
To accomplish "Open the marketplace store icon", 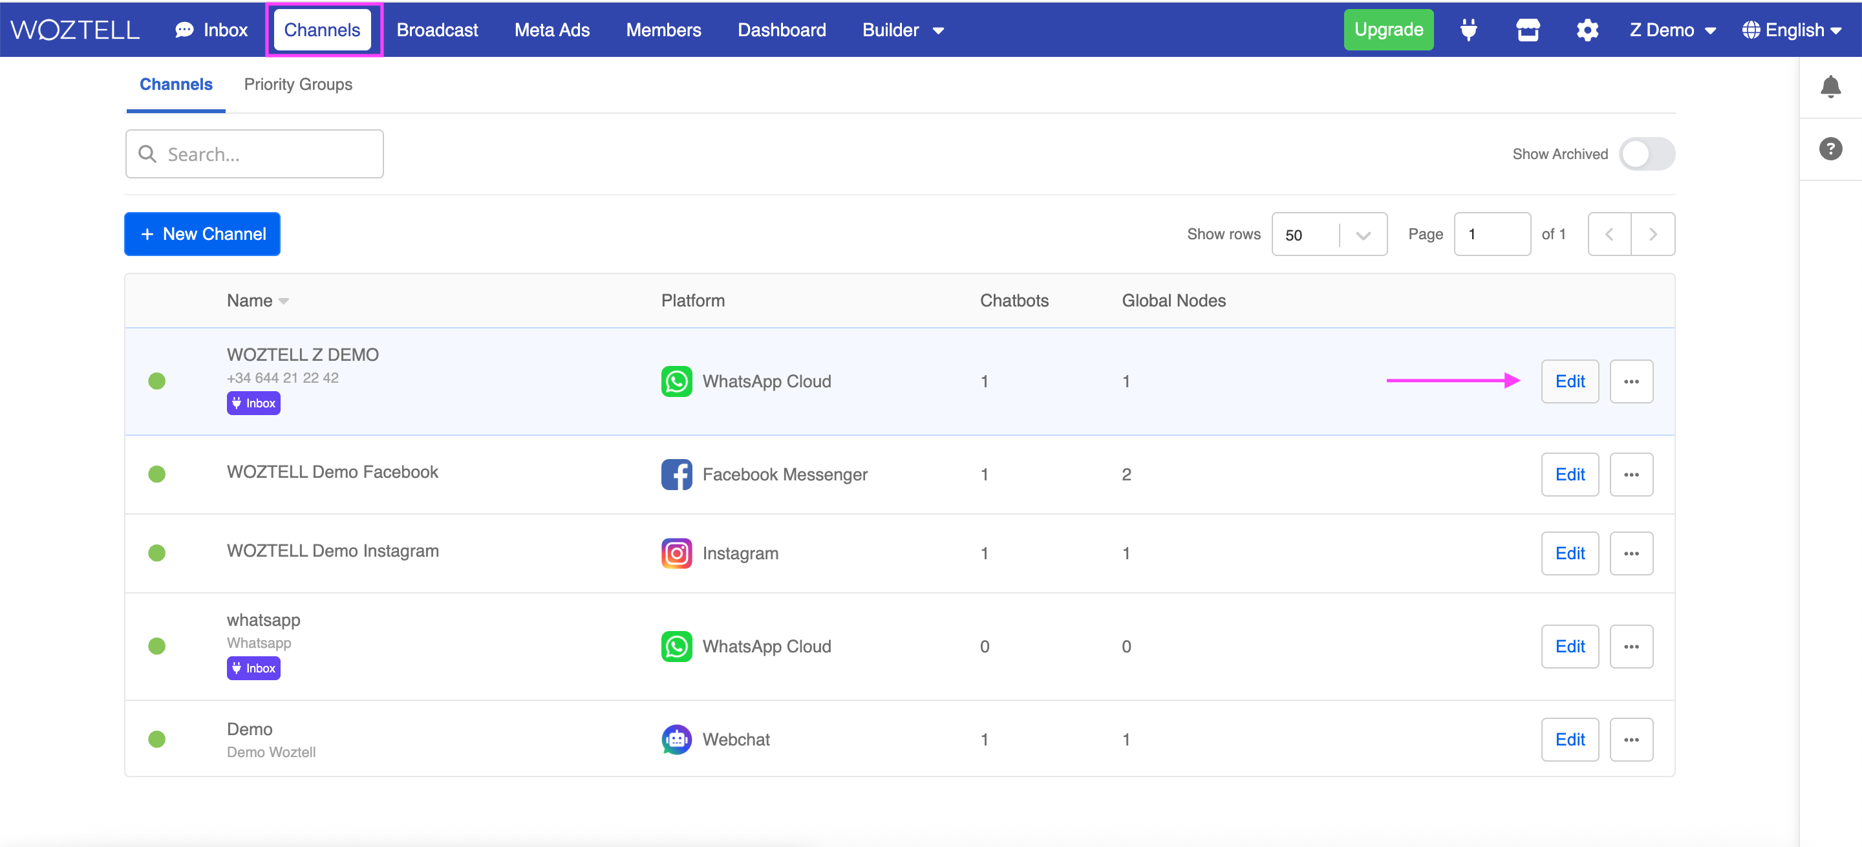I will click(1527, 30).
